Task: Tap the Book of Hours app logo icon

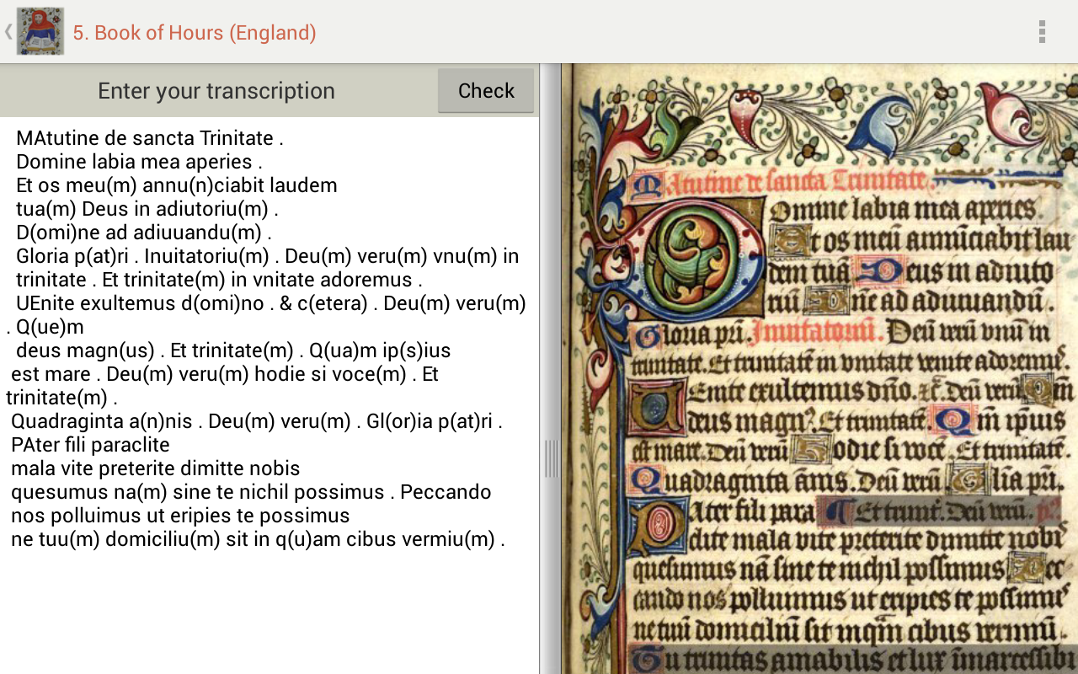Action: [39, 31]
